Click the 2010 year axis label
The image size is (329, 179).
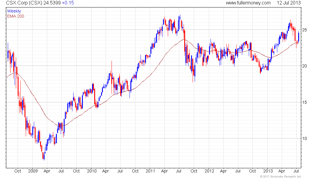pyautogui.click(x=92, y=171)
